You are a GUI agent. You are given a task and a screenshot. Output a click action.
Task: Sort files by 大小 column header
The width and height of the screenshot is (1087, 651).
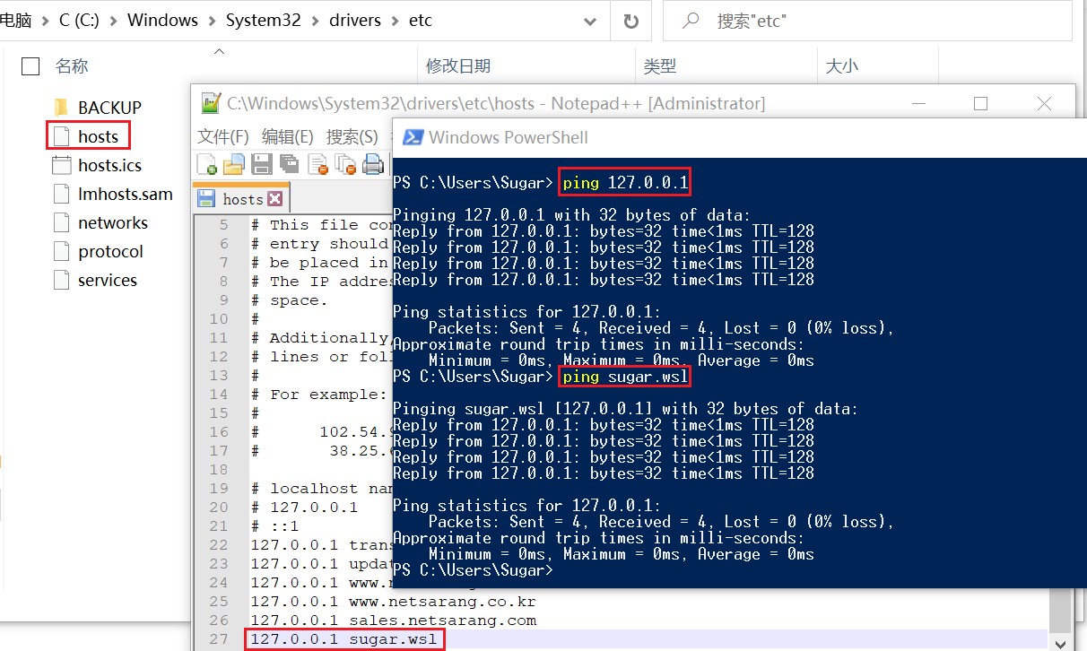(842, 65)
